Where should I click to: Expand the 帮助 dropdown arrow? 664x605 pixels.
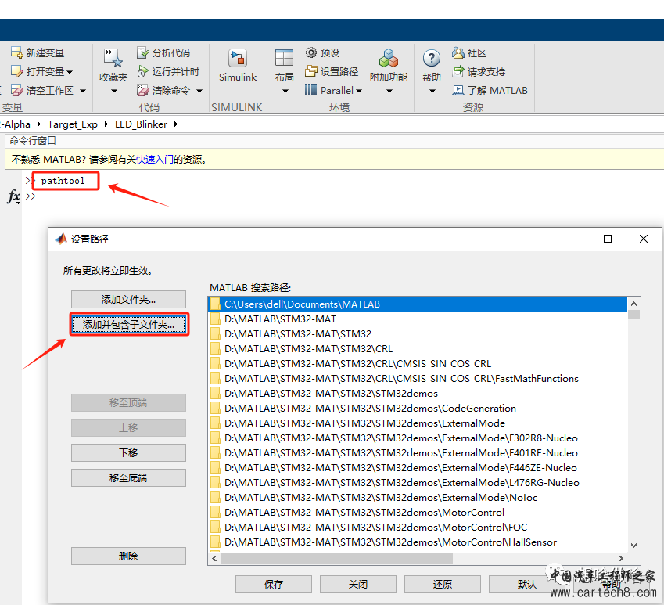[x=432, y=91]
